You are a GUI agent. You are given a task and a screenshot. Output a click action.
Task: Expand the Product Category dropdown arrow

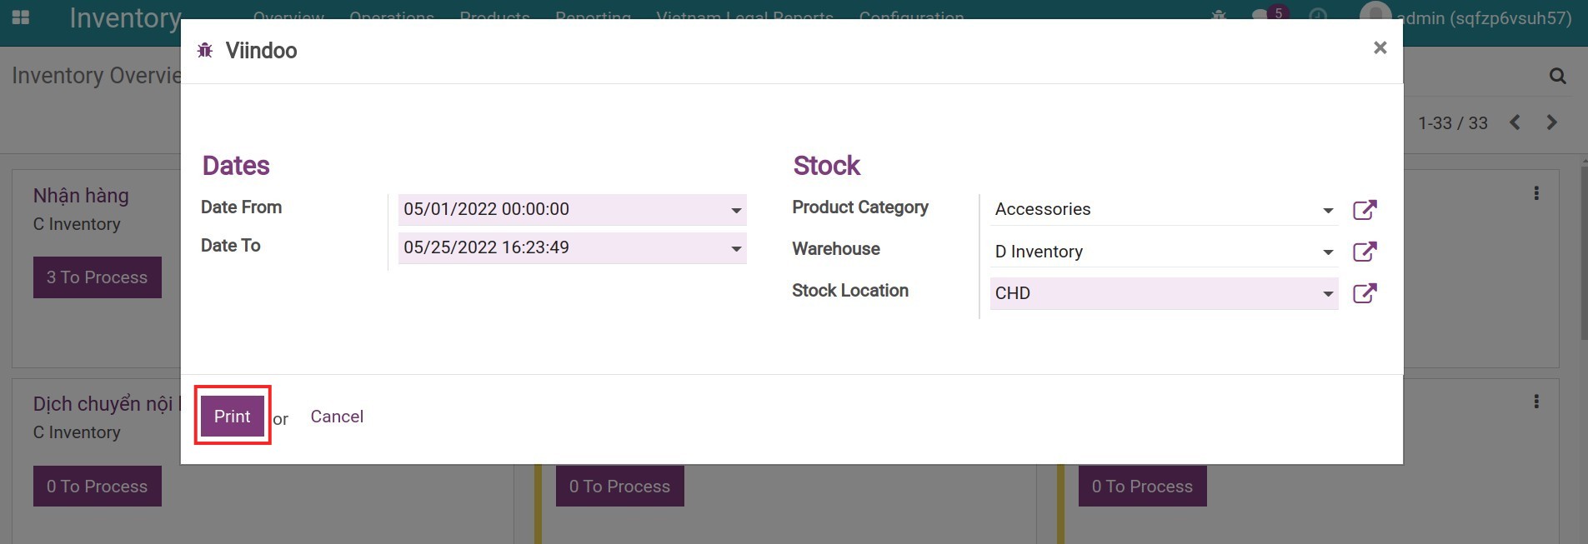point(1328,211)
